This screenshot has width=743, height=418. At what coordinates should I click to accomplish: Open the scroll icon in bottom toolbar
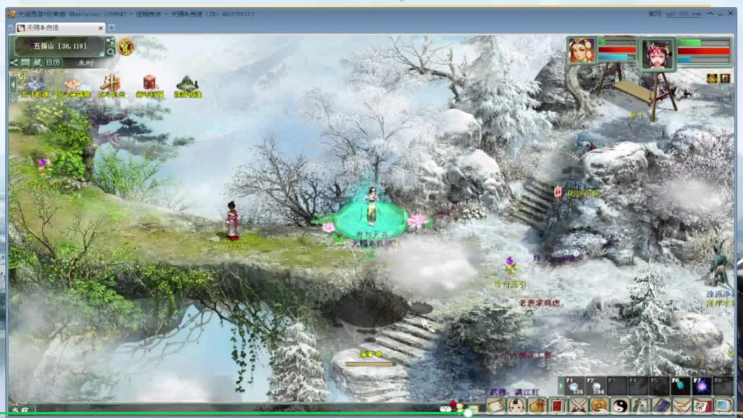click(x=496, y=405)
